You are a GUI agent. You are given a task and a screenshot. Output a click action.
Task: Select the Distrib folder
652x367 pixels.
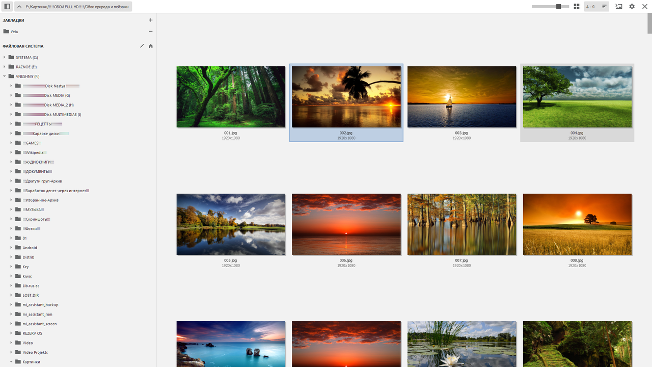pos(29,257)
